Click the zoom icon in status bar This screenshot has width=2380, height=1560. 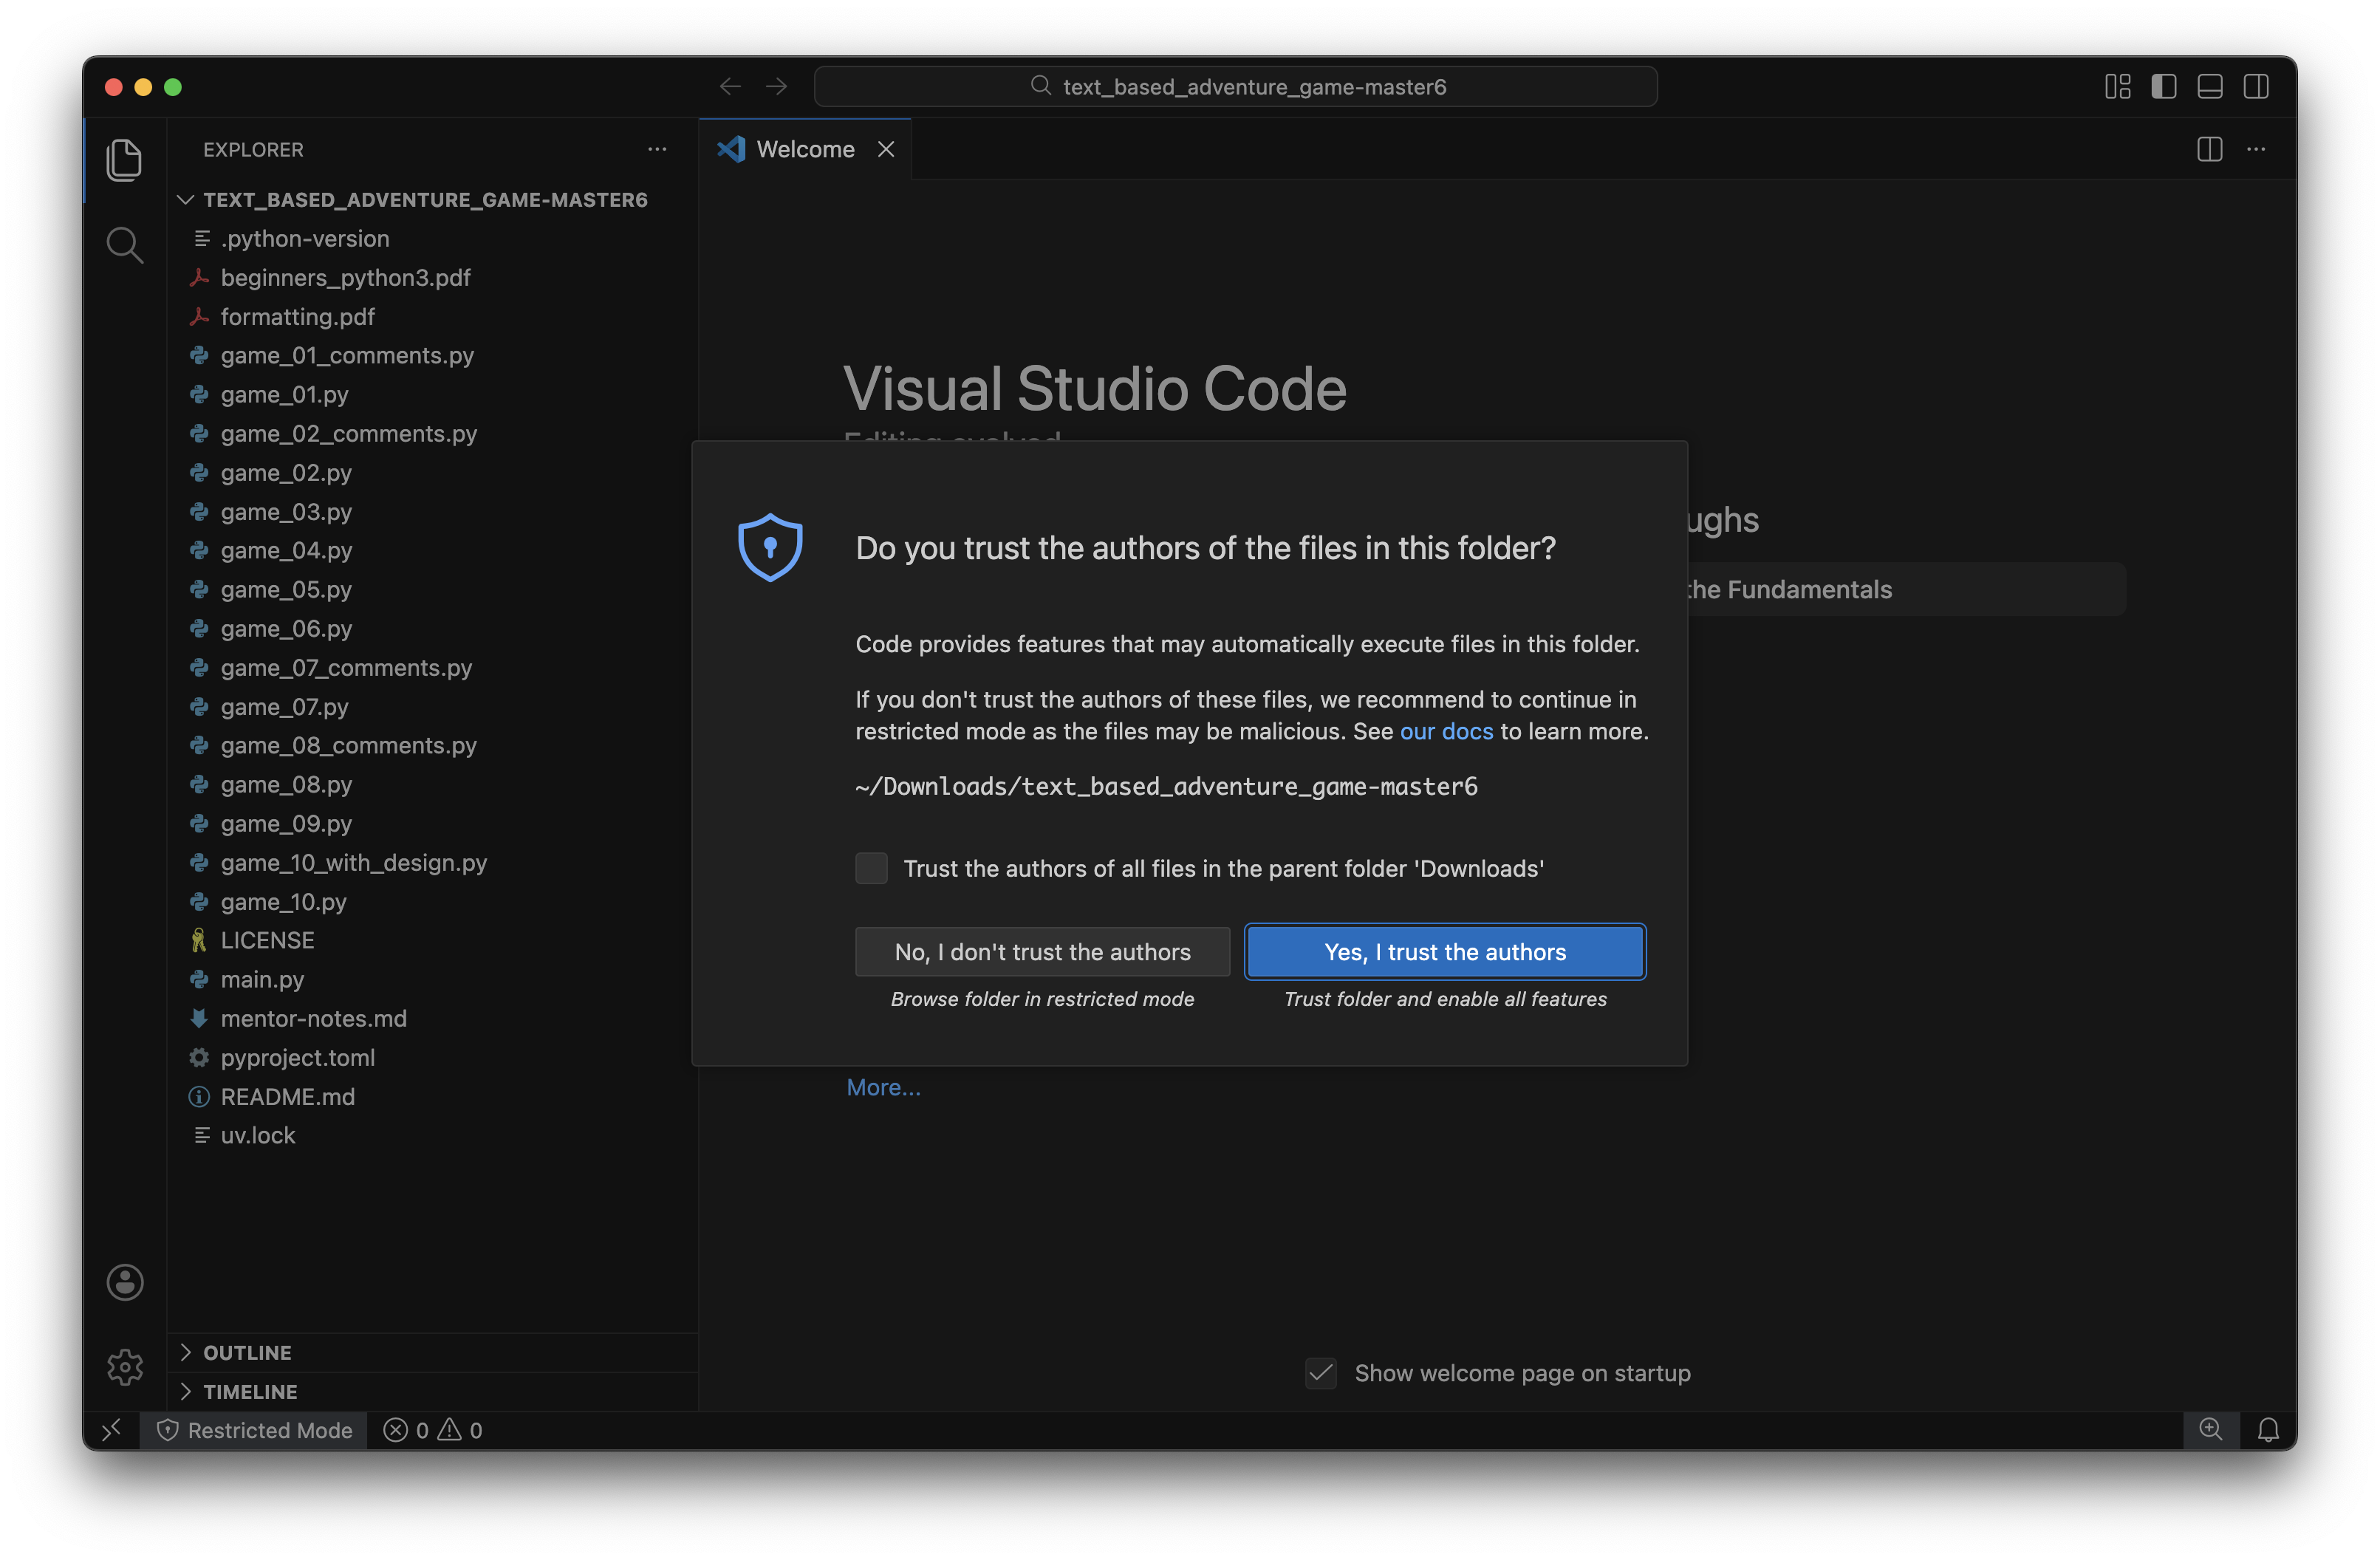click(x=2210, y=1430)
